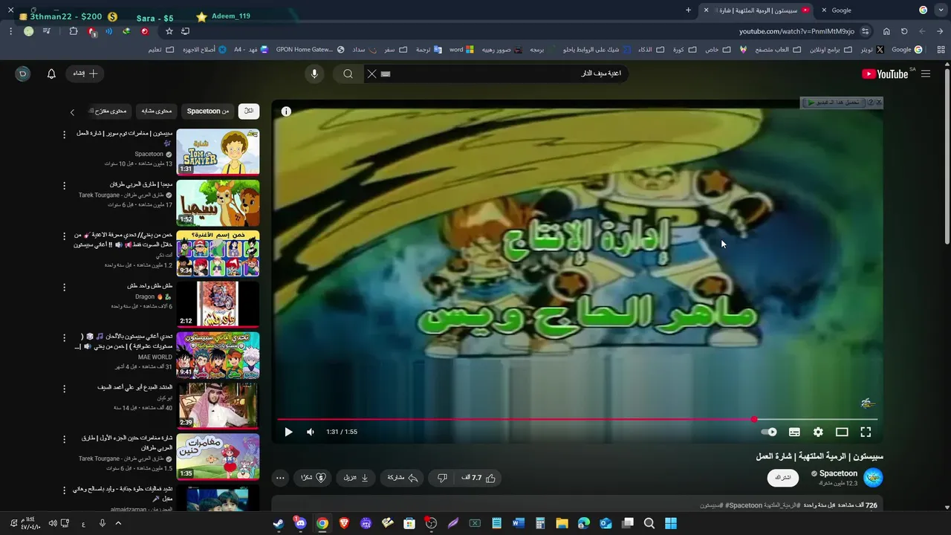
Task: Toggle the autoplay switch in player
Action: click(769, 432)
